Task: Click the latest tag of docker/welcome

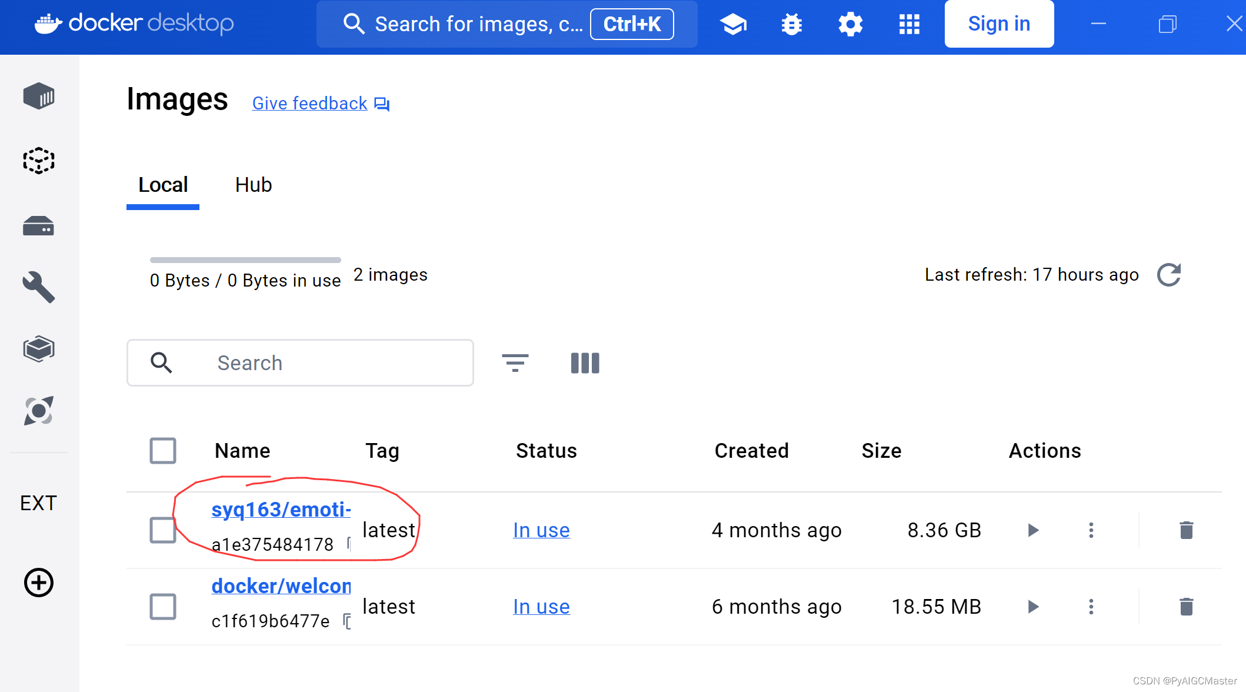Action: tap(389, 607)
